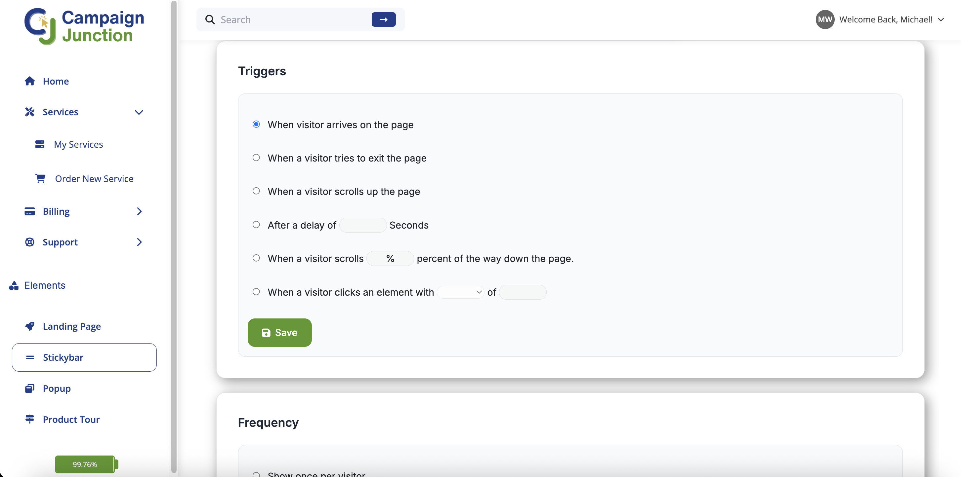Viewport: 961px width, 477px height.
Task: Save the trigger settings
Action: tap(279, 332)
